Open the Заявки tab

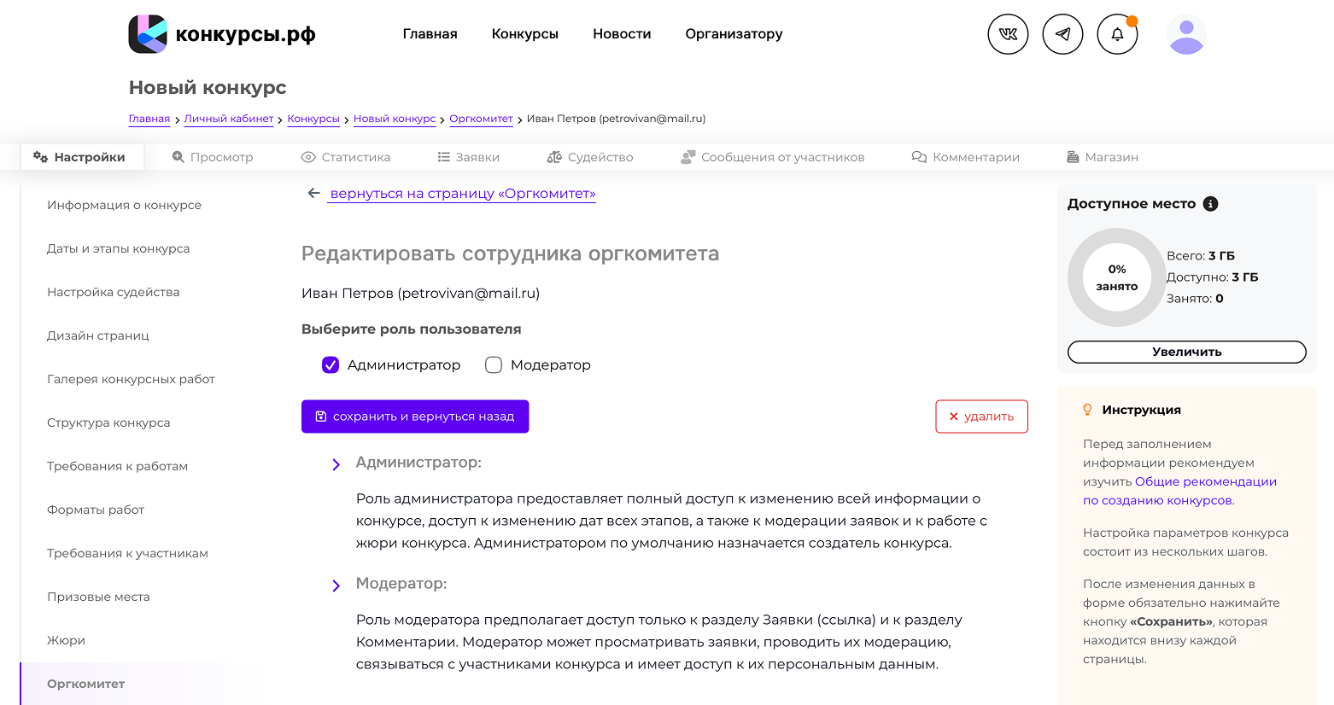(468, 157)
